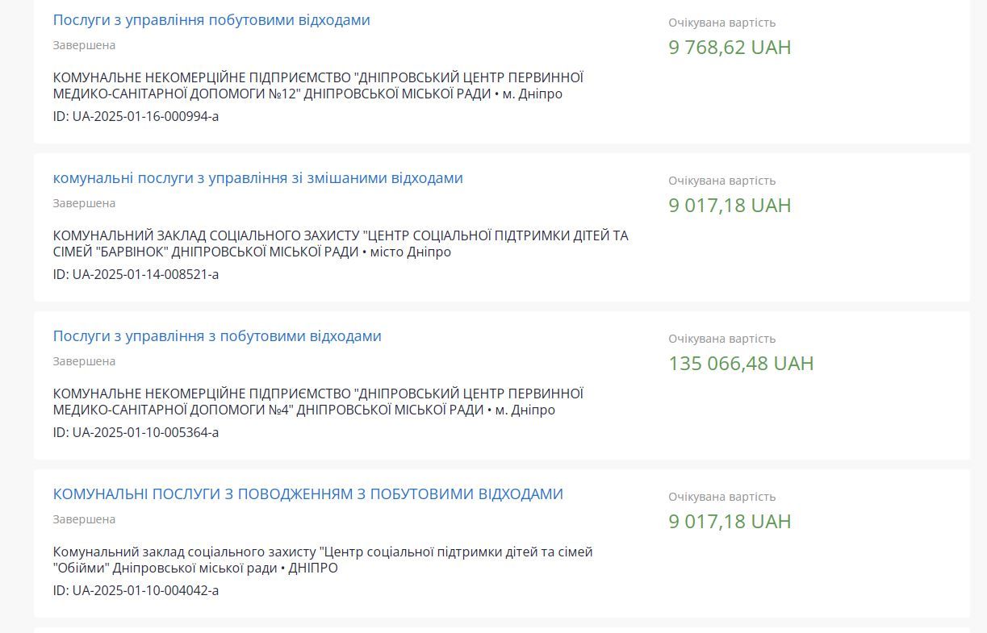Screen dimensions: 987x633
Task: Click the 9 017,18 UAH value of second tender
Action: coord(729,205)
